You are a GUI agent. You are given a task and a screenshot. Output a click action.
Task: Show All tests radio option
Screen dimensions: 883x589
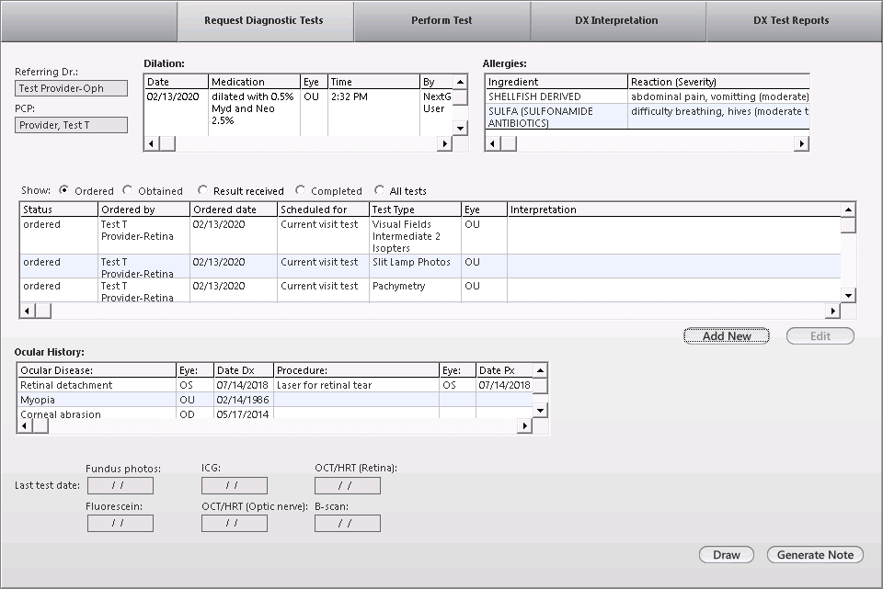(379, 191)
